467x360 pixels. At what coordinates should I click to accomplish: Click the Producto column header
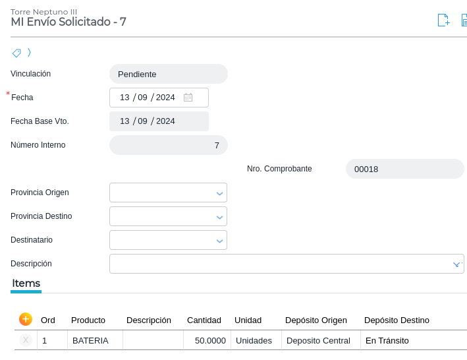[88, 320]
